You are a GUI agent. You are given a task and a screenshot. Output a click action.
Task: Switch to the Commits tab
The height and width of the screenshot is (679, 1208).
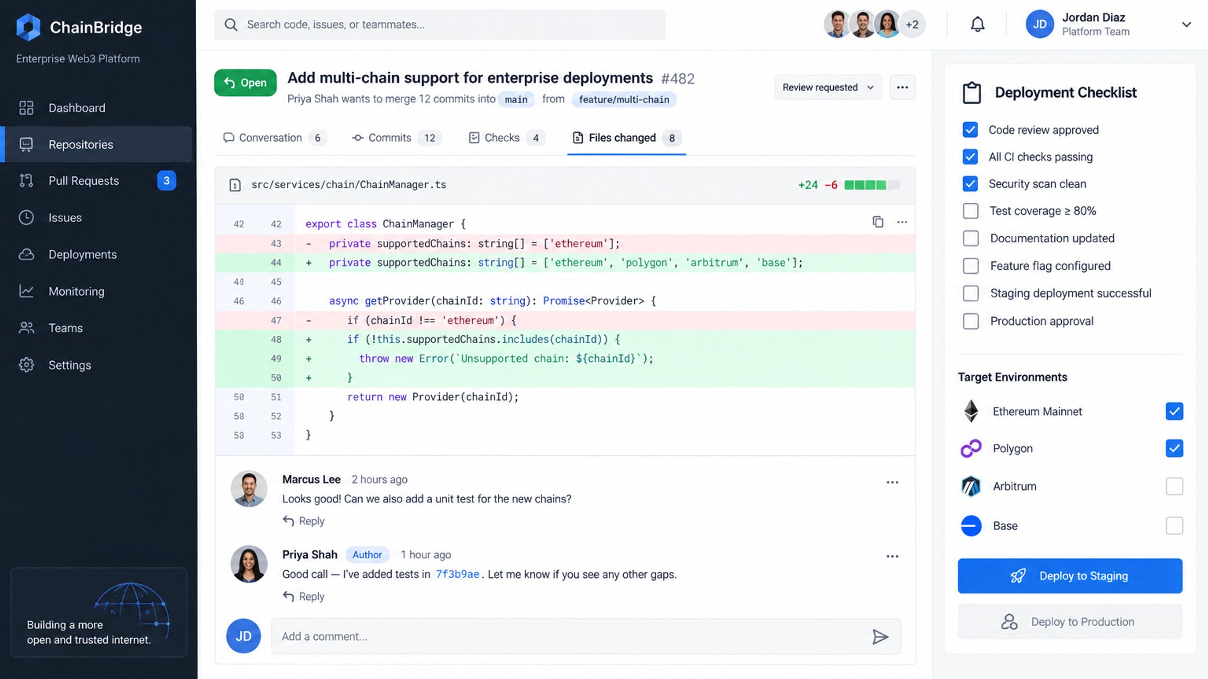pos(396,138)
